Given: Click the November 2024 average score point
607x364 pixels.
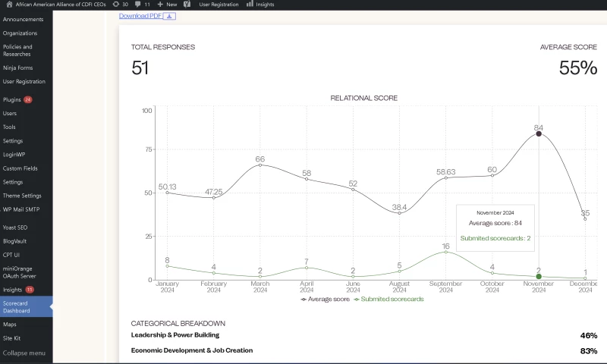Looking at the screenshot, I should pyautogui.click(x=539, y=133).
